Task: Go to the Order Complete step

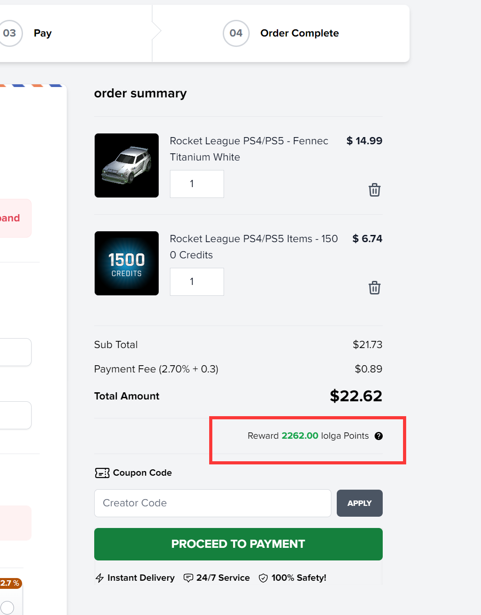Action: point(300,33)
